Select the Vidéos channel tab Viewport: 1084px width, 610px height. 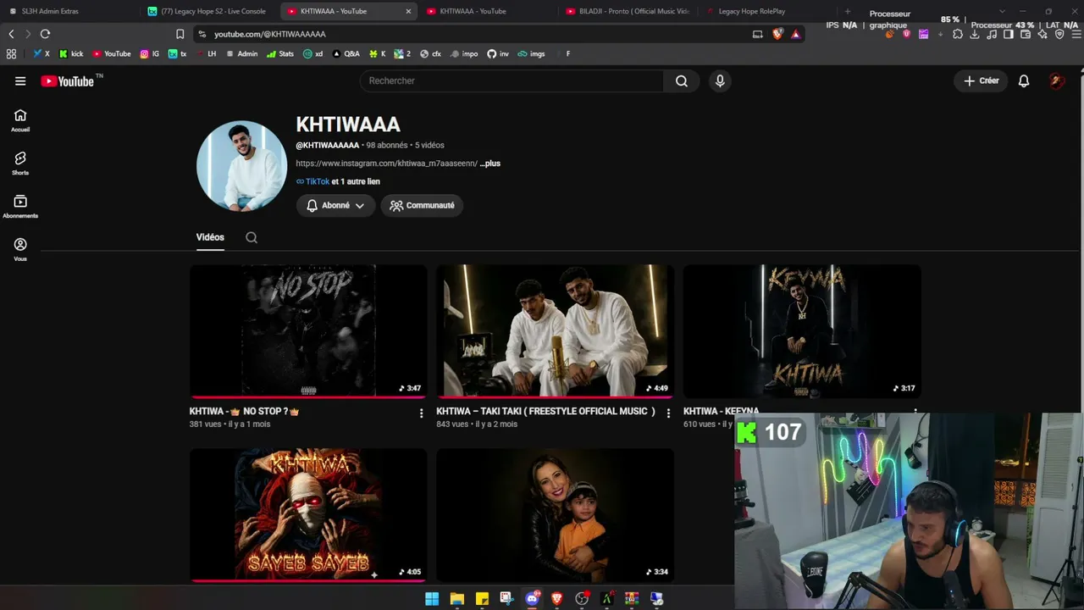[210, 238]
